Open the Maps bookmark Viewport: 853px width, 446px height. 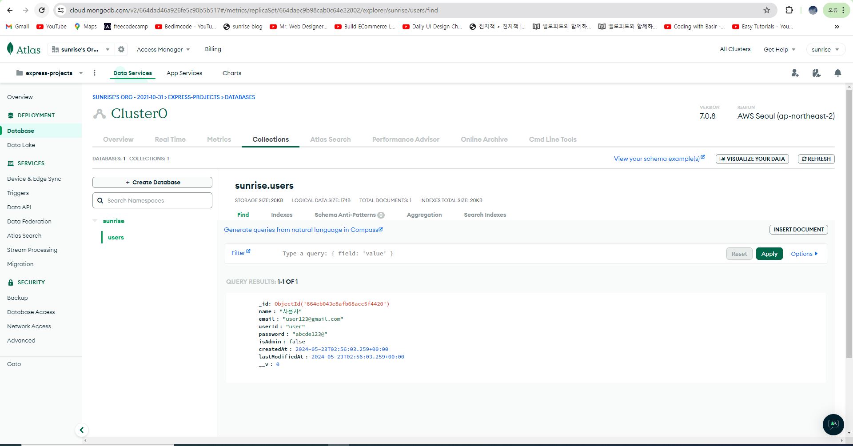[85, 27]
